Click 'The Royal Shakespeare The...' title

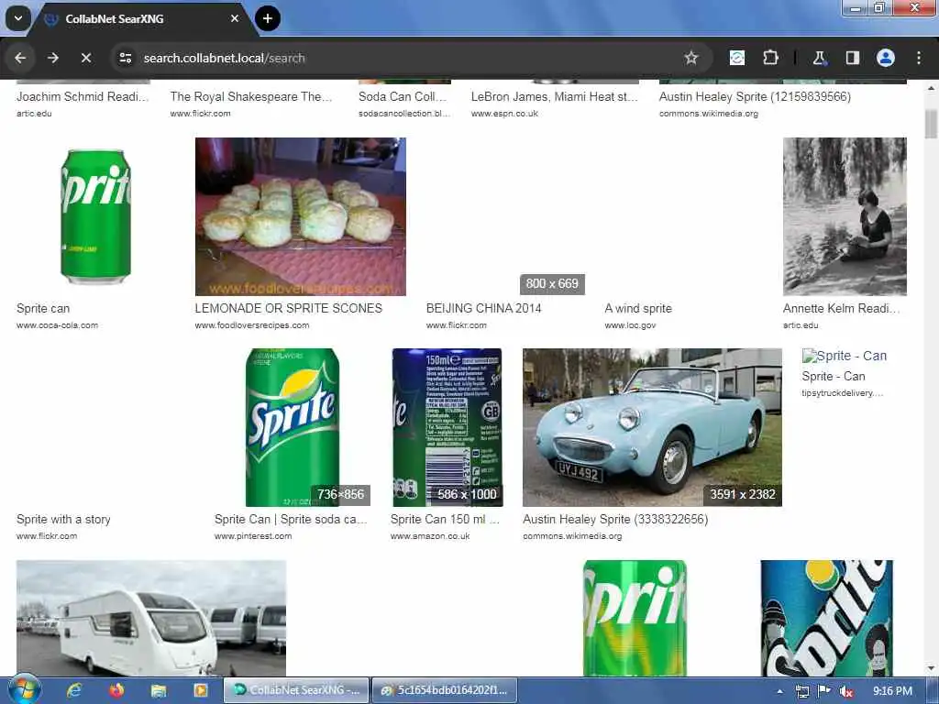coord(251,96)
